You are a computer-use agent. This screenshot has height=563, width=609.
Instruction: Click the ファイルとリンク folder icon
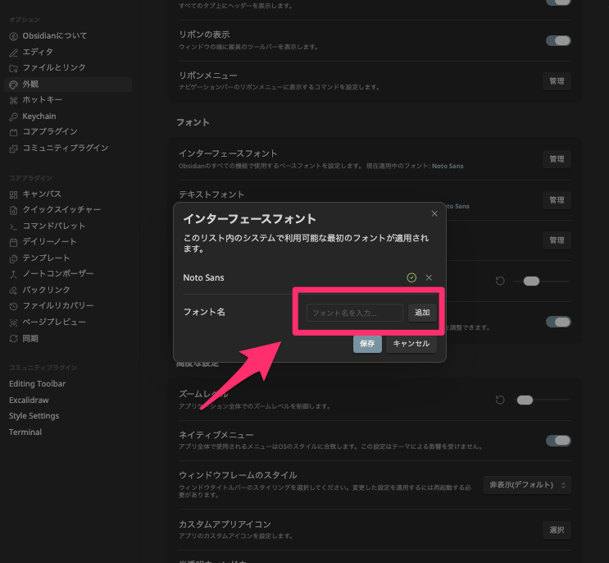tap(14, 68)
